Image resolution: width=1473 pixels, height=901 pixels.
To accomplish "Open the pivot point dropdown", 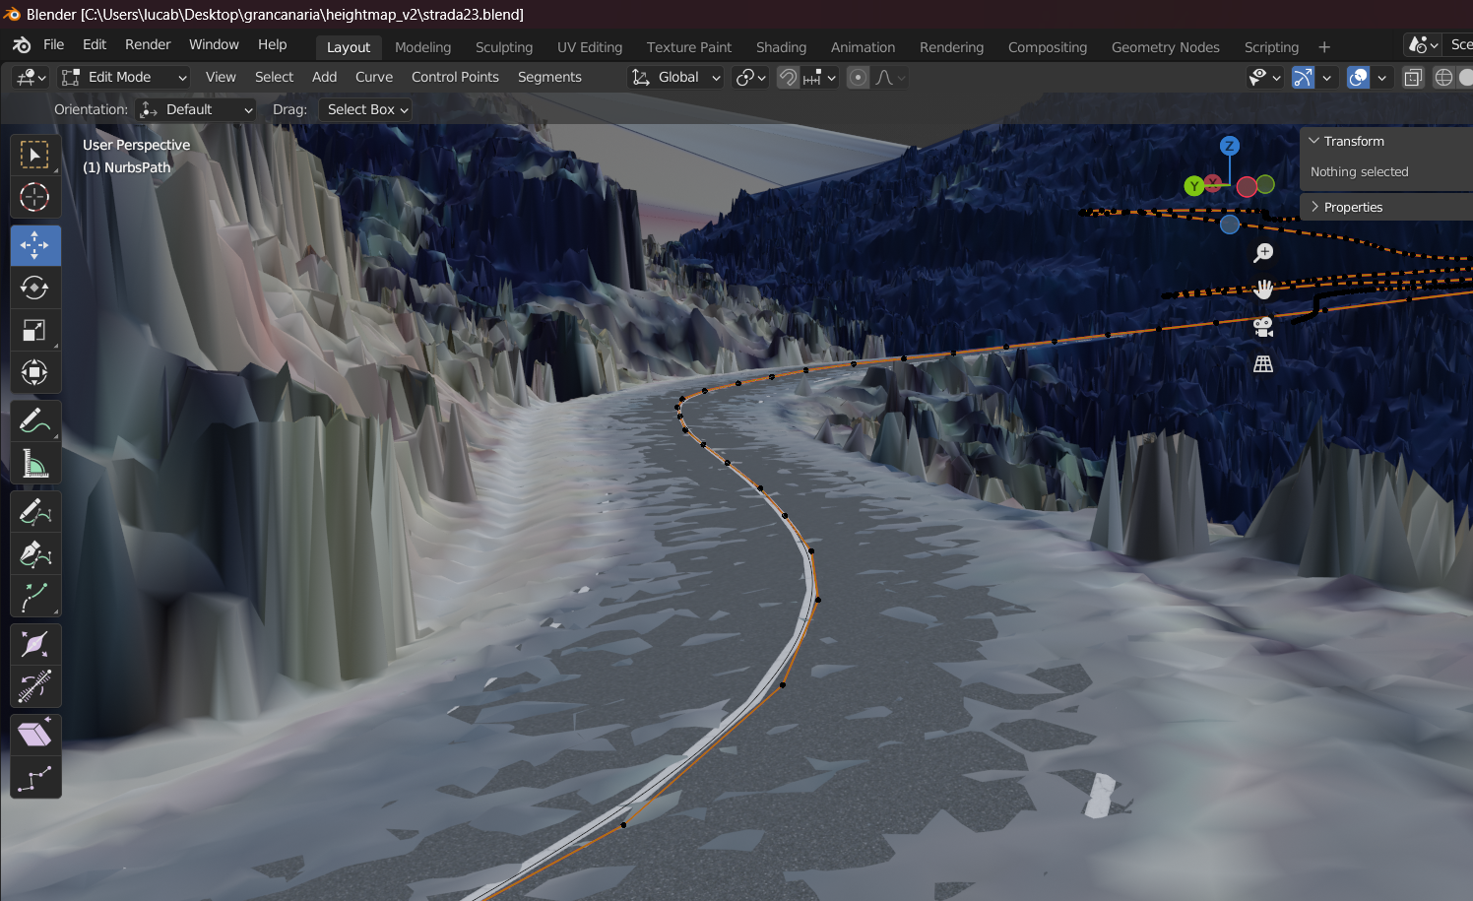I will pyautogui.click(x=751, y=78).
